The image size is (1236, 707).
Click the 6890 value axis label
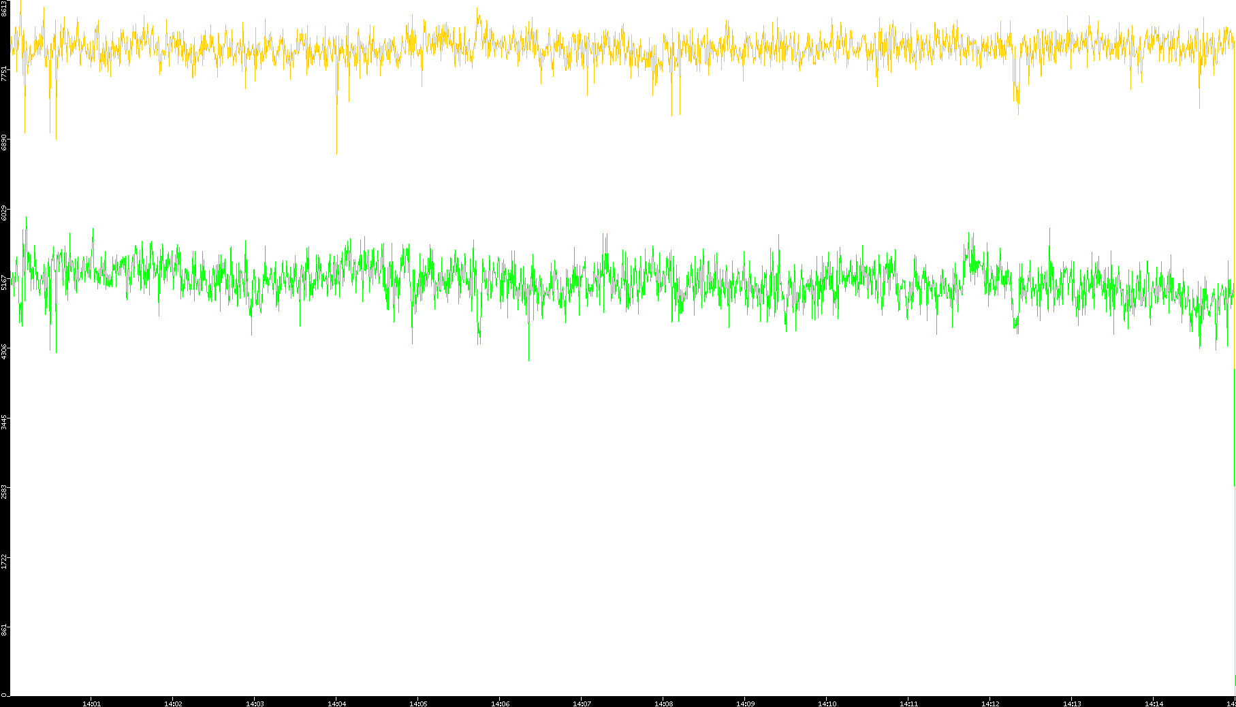pyautogui.click(x=4, y=143)
